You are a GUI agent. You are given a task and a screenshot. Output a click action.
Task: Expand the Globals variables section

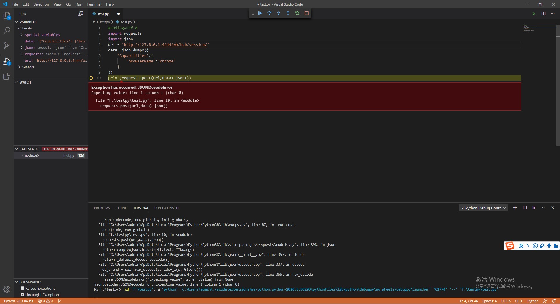tap(20, 67)
